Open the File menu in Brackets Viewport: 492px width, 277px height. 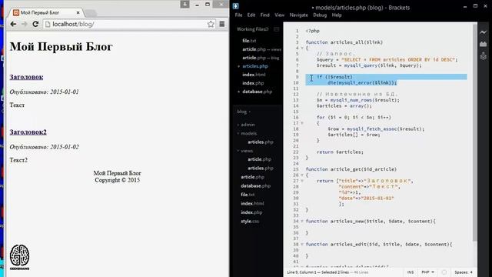238,15
